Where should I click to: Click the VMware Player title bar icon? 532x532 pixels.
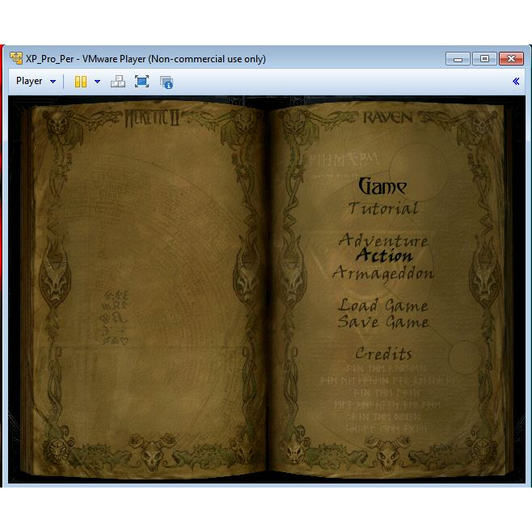tap(15, 59)
